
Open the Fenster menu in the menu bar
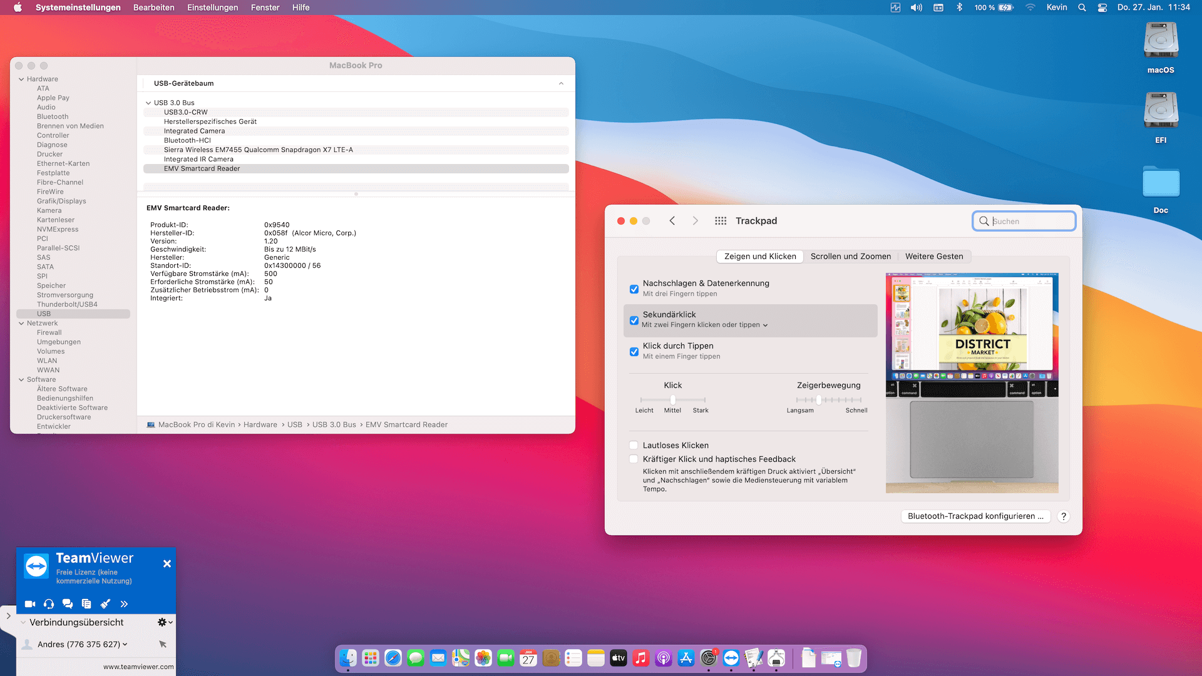265,8
